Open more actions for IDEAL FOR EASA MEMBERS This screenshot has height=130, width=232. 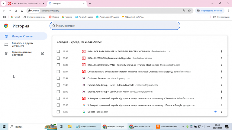221,51
